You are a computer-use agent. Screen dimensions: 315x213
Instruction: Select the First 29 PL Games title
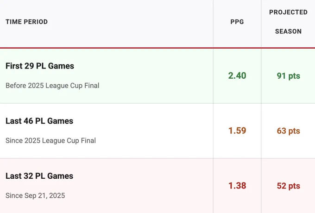point(40,66)
